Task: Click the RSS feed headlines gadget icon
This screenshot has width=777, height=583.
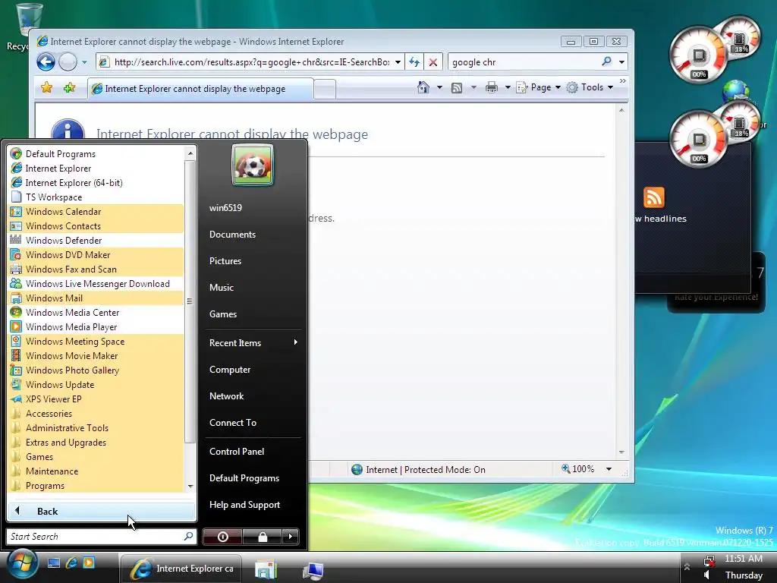Action: tap(653, 197)
